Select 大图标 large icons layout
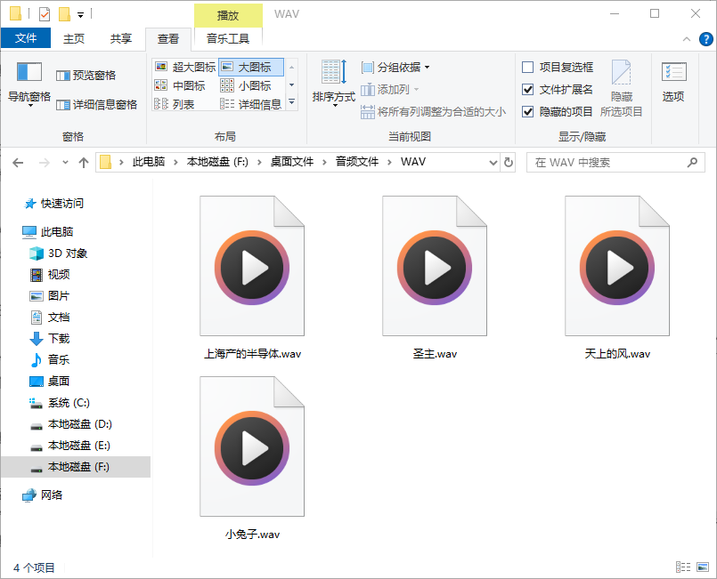The image size is (717, 579). point(251,67)
